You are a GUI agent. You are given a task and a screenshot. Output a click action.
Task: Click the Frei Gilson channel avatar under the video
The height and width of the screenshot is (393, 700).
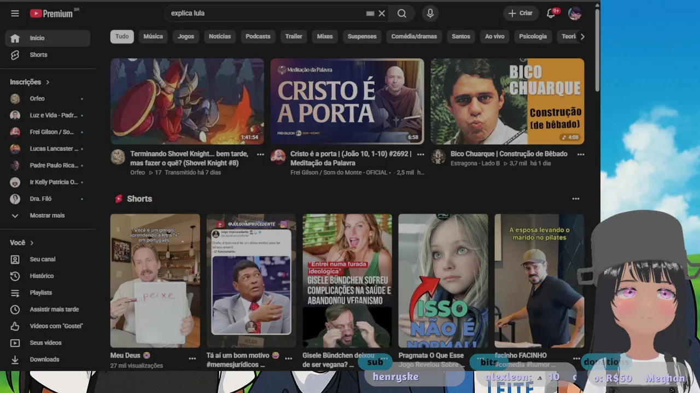[x=278, y=157]
